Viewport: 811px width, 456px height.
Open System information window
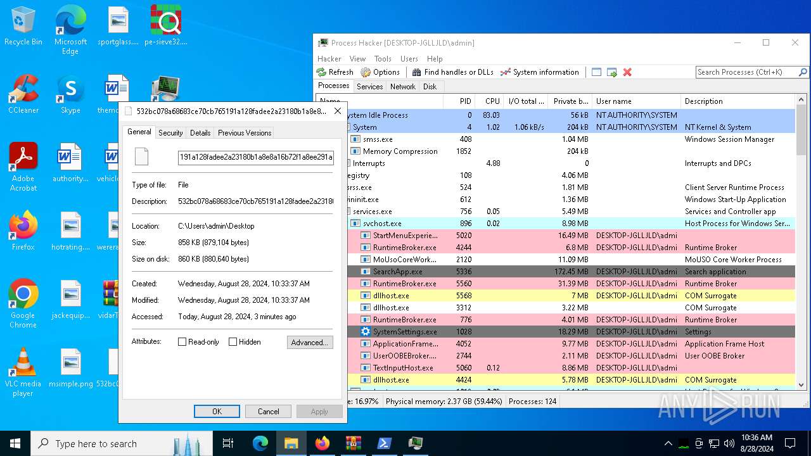click(539, 72)
